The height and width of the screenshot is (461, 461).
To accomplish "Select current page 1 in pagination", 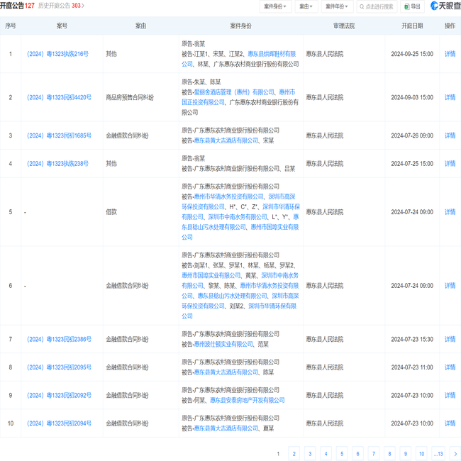I will pos(278,454).
